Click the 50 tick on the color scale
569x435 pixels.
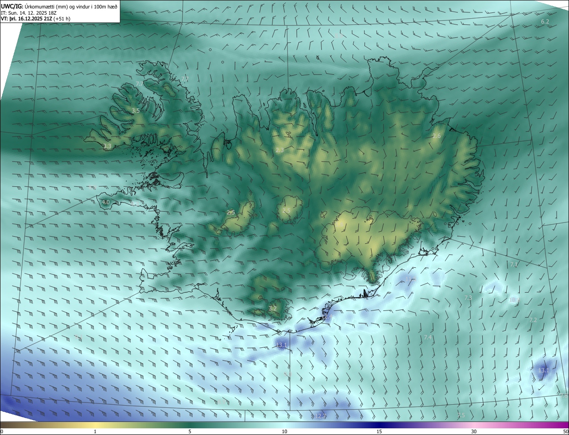click(x=565, y=431)
